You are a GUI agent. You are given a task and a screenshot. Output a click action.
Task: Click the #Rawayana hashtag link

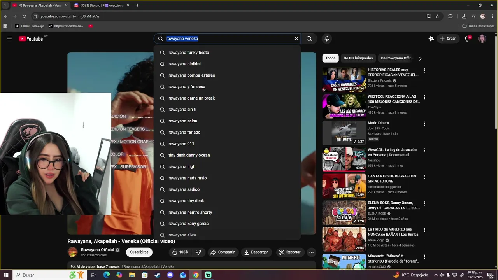[131, 267]
